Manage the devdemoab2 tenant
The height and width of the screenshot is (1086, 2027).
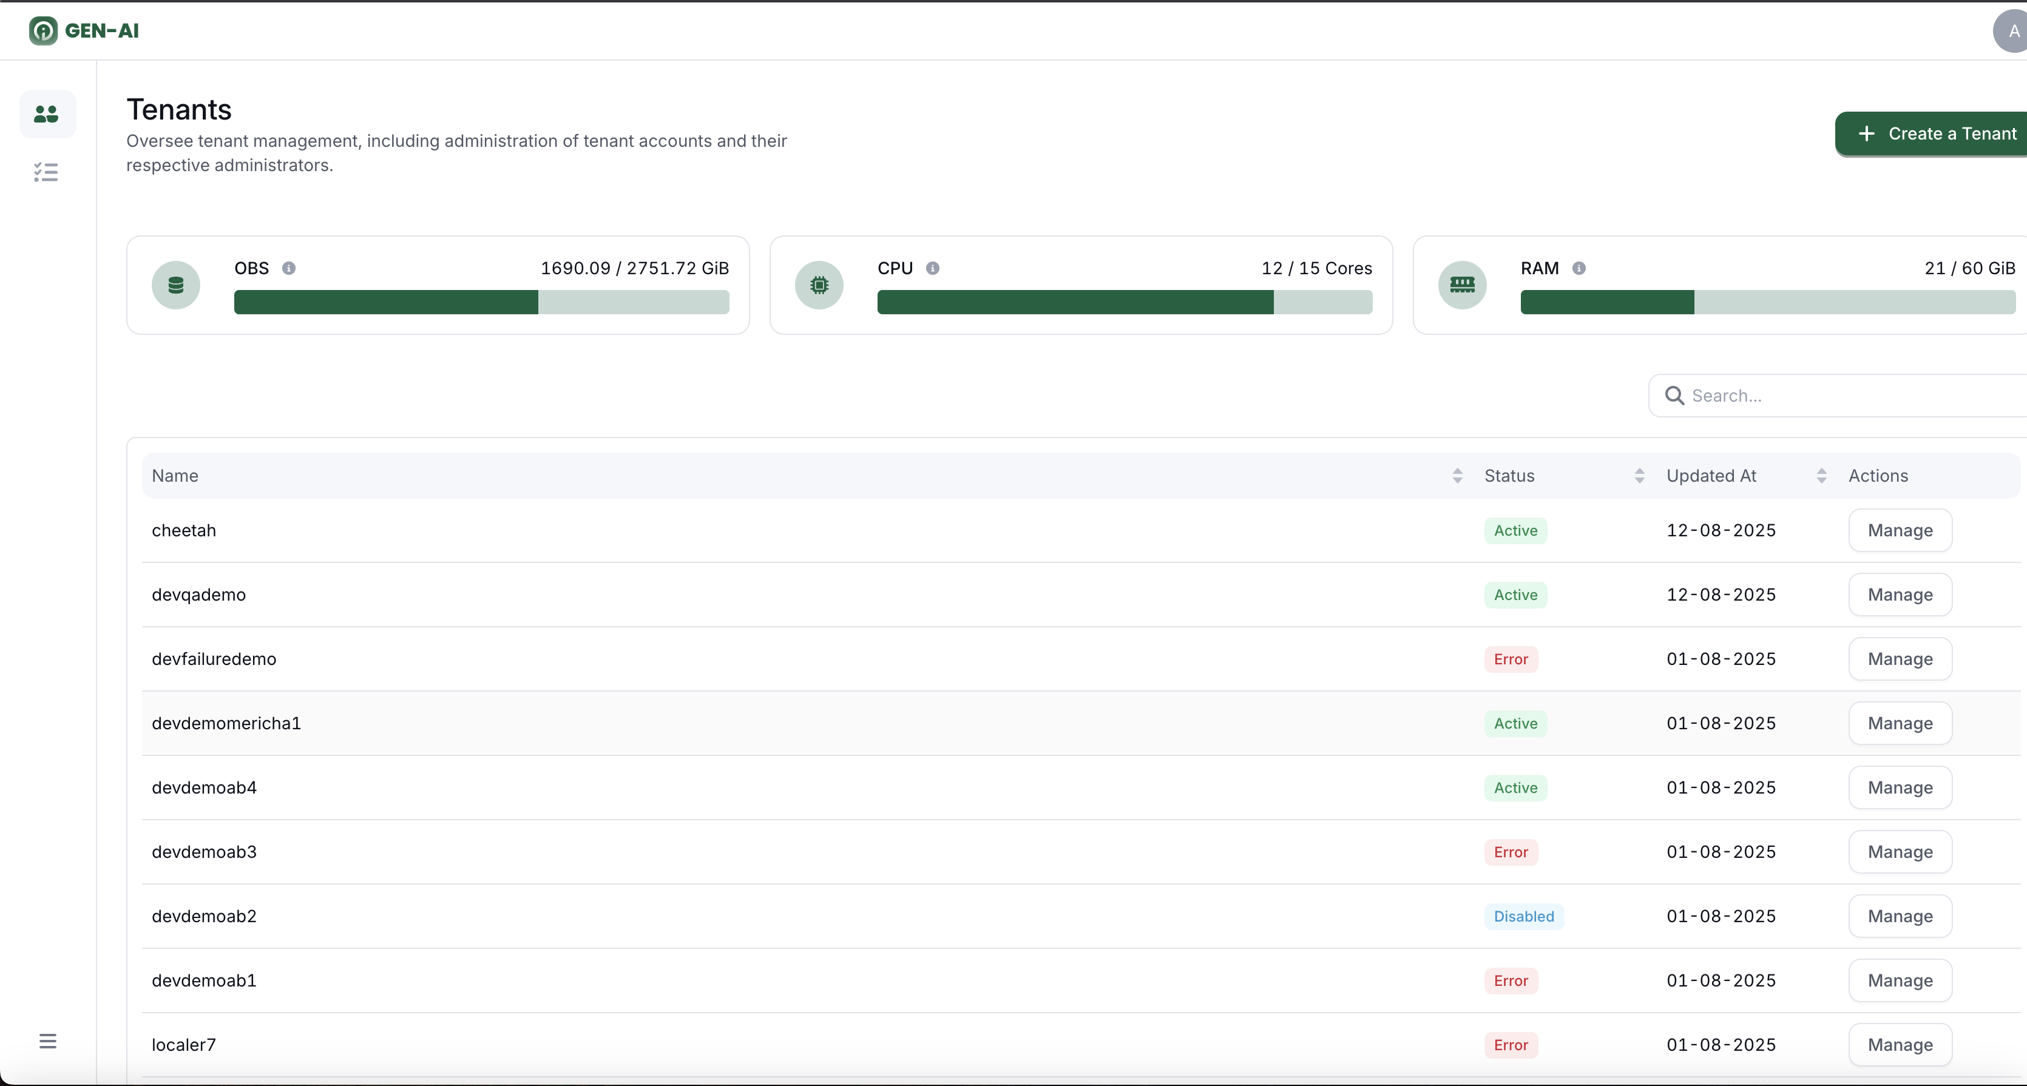tap(1900, 916)
